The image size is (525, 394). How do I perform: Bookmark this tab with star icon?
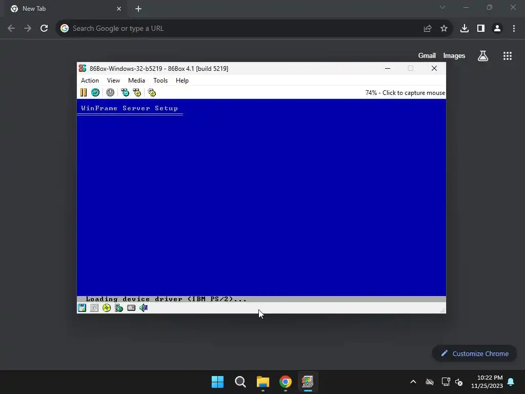[x=444, y=29]
